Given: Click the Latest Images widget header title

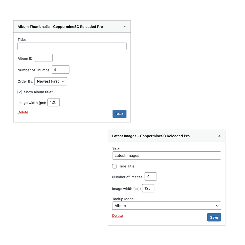Looking at the screenshot, I should [x=151, y=136].
